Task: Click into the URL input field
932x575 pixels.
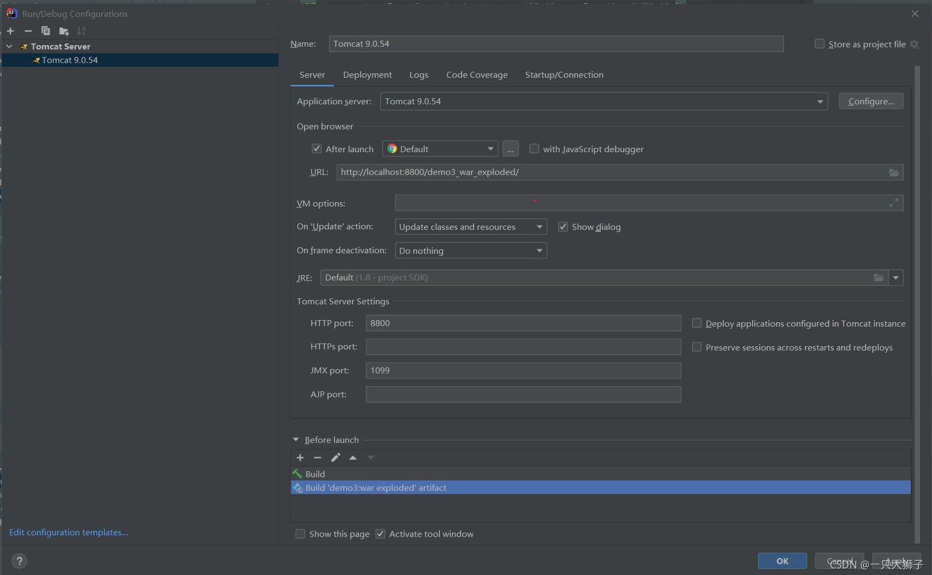Action: (620, 172)
